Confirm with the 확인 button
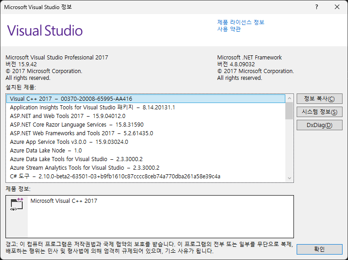This screenshot has width=348, height=260. click(x=319, y=250)
